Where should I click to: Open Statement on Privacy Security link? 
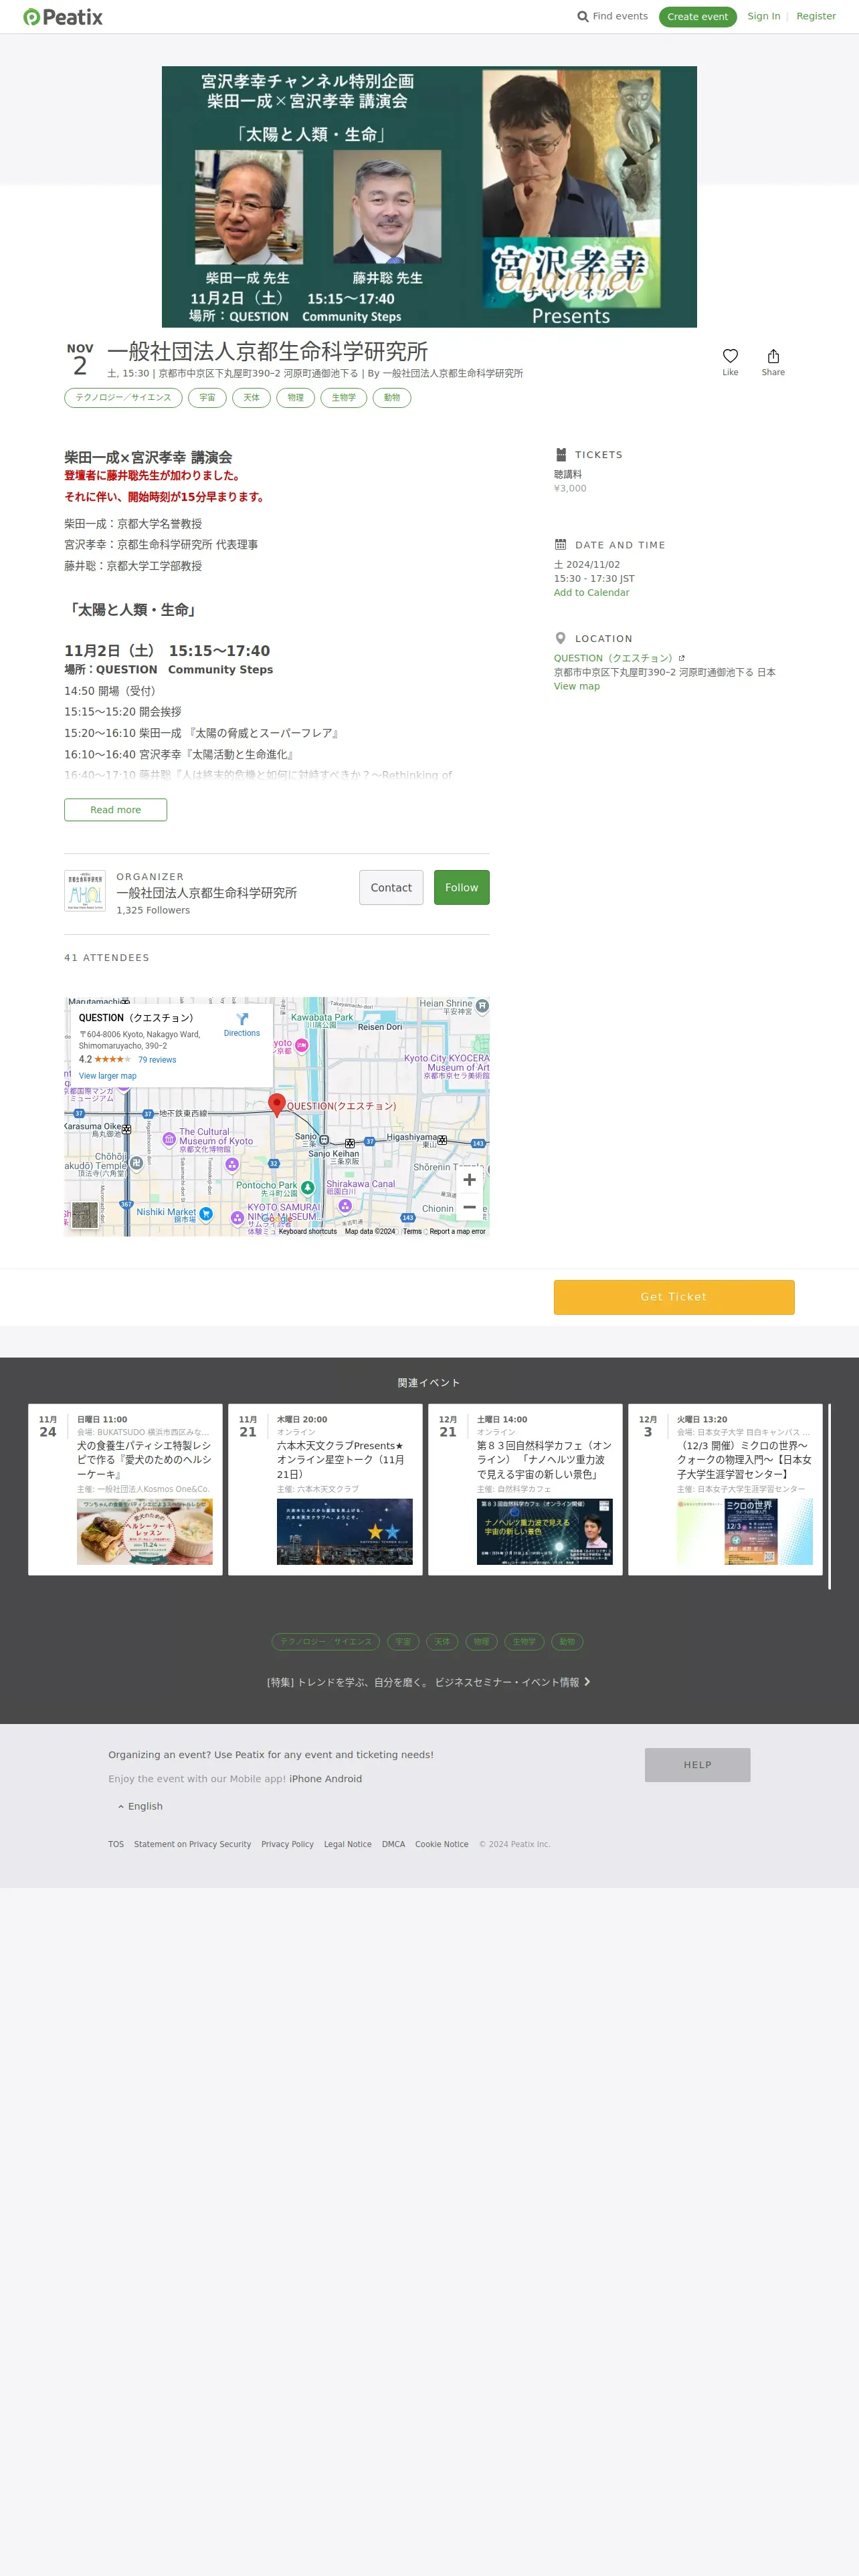[192, 1844]
